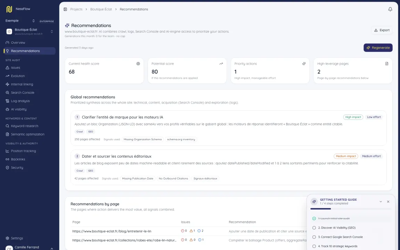Click the AI visibility robot icon
This screenshot has height=250, width=400.
7,109
